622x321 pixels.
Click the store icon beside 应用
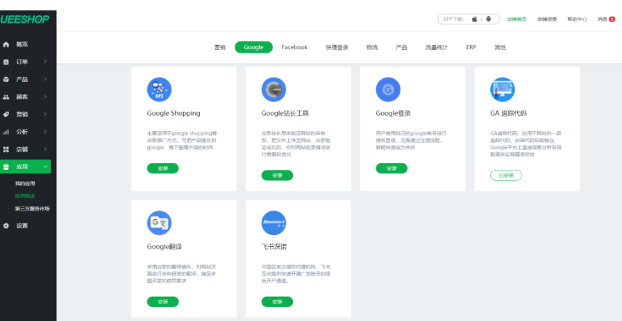click(x=6, y=167)
